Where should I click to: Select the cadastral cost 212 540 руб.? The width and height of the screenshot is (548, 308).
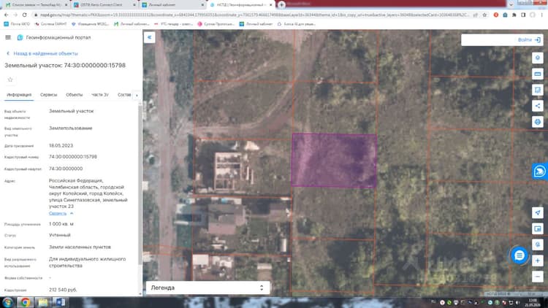[x=63, y=290]
